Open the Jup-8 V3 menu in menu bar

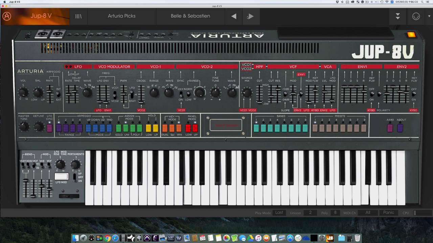pos(15,2)
